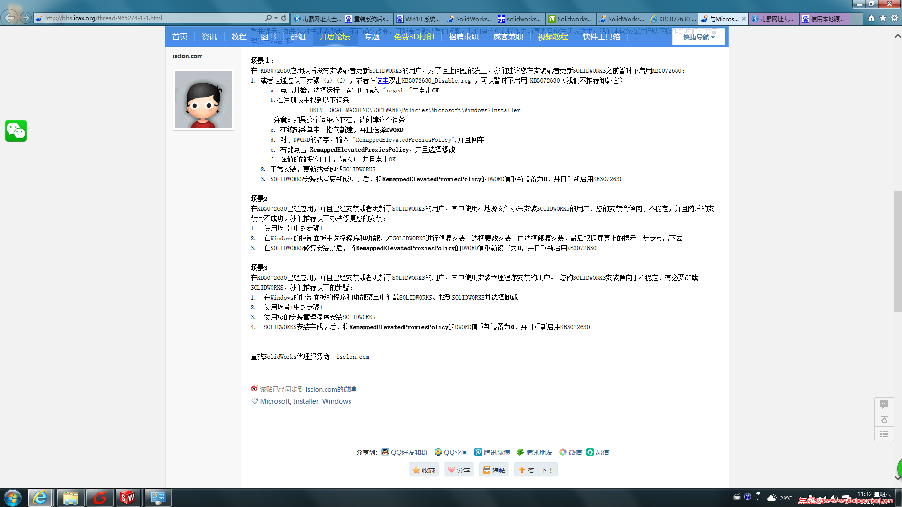Expand the address bar search dropdown arrow
Viewport: 902px width, 507px height.
(x=276, y=18)
